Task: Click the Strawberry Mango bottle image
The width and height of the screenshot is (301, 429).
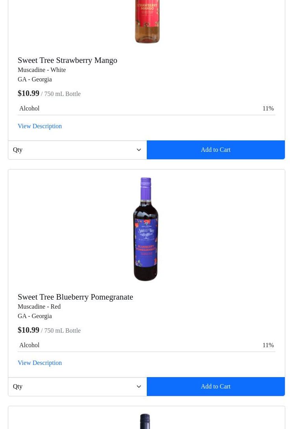Action: (147, 22)
